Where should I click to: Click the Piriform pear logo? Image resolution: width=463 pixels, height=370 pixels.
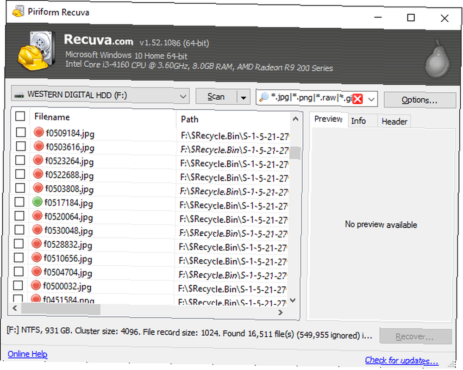click(438, 59)
